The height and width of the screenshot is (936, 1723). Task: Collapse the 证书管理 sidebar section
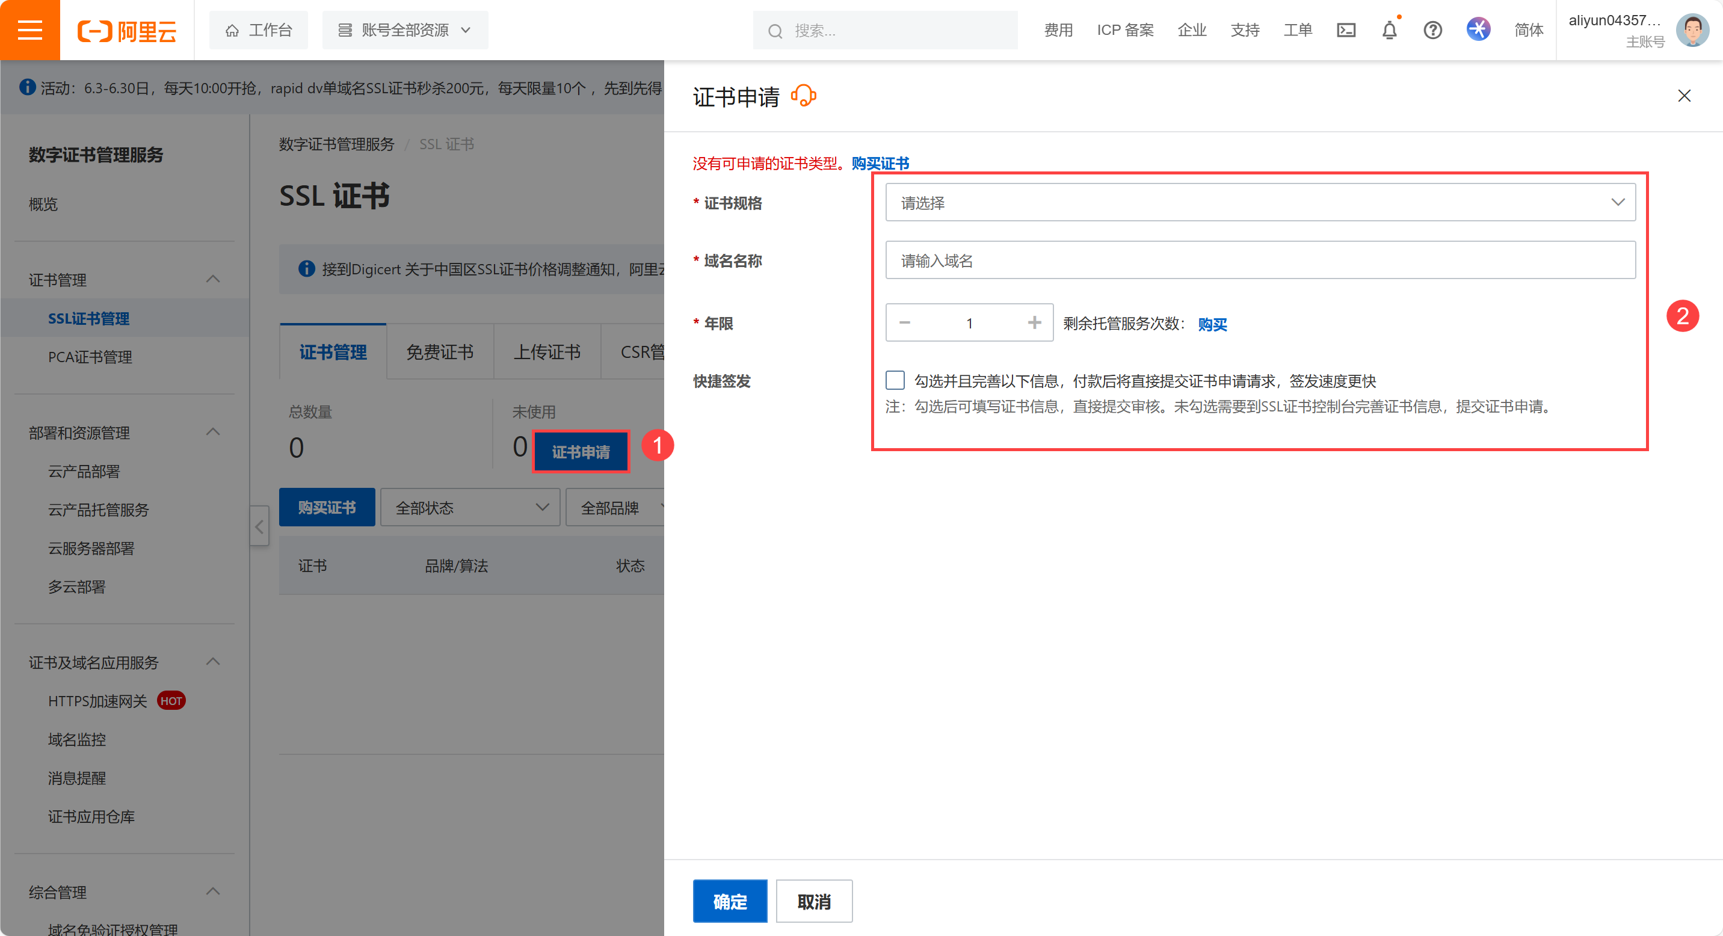tap(214, 280)
